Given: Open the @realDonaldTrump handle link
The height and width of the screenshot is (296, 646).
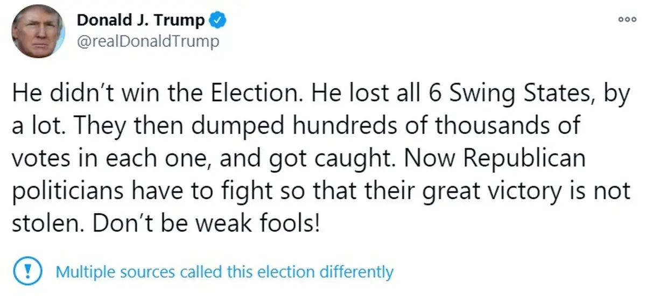Looking at the screenshot, I should point(149,41).
